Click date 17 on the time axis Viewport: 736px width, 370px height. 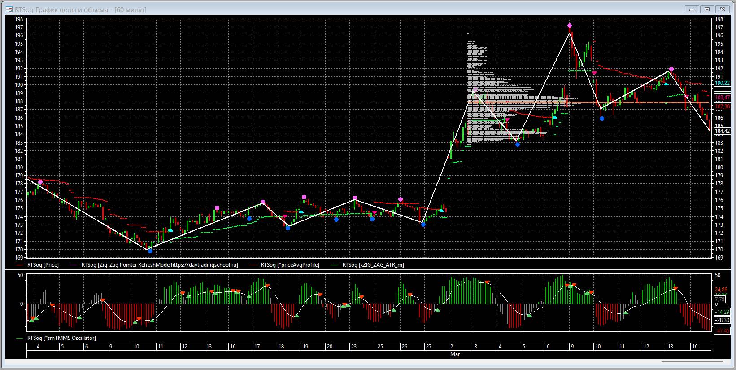tap(257, 347)
